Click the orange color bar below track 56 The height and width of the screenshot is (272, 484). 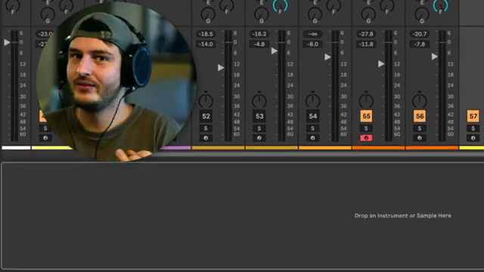[432, 148]
